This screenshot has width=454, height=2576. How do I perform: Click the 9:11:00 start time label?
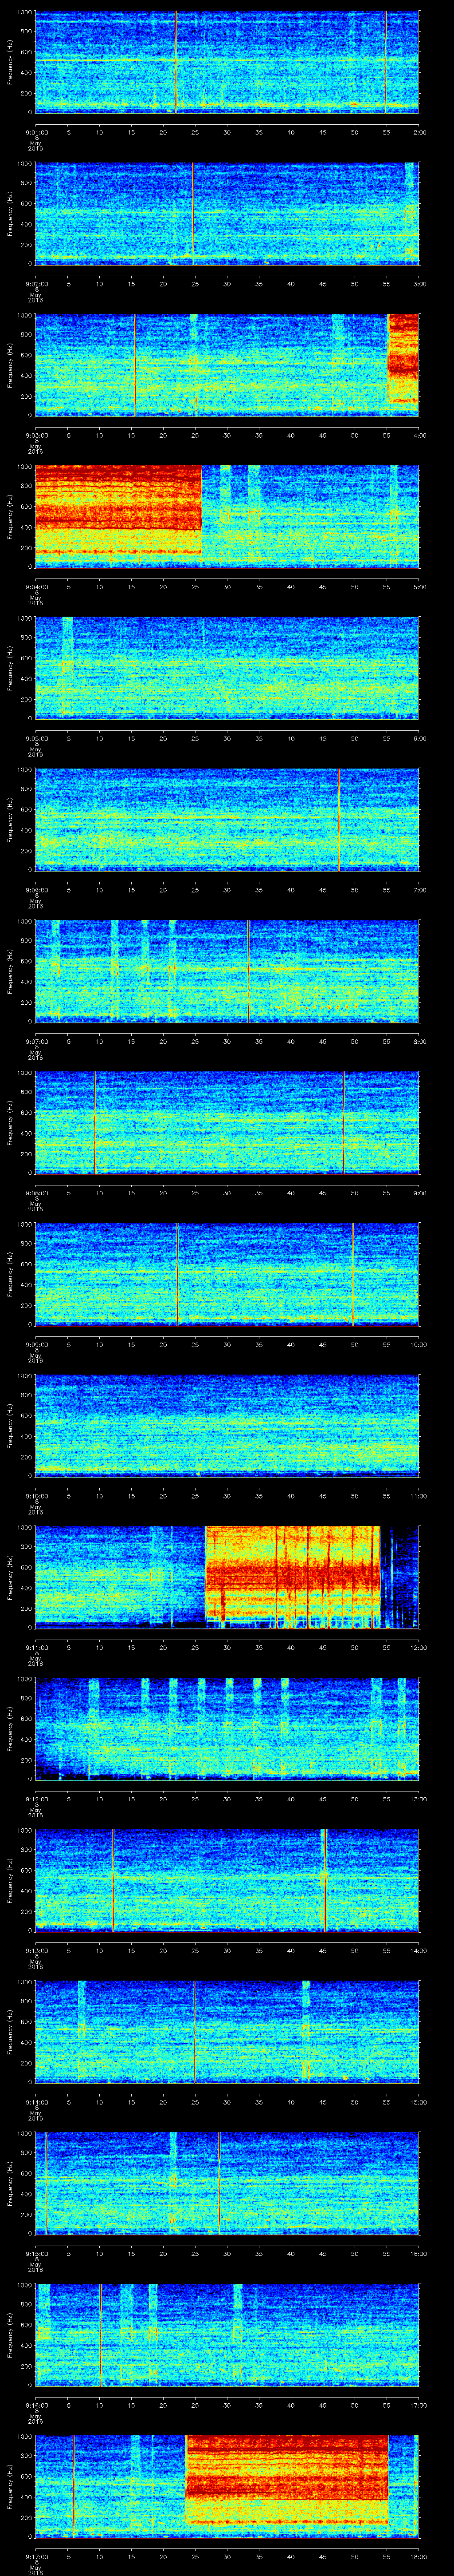coord(36,1647)
